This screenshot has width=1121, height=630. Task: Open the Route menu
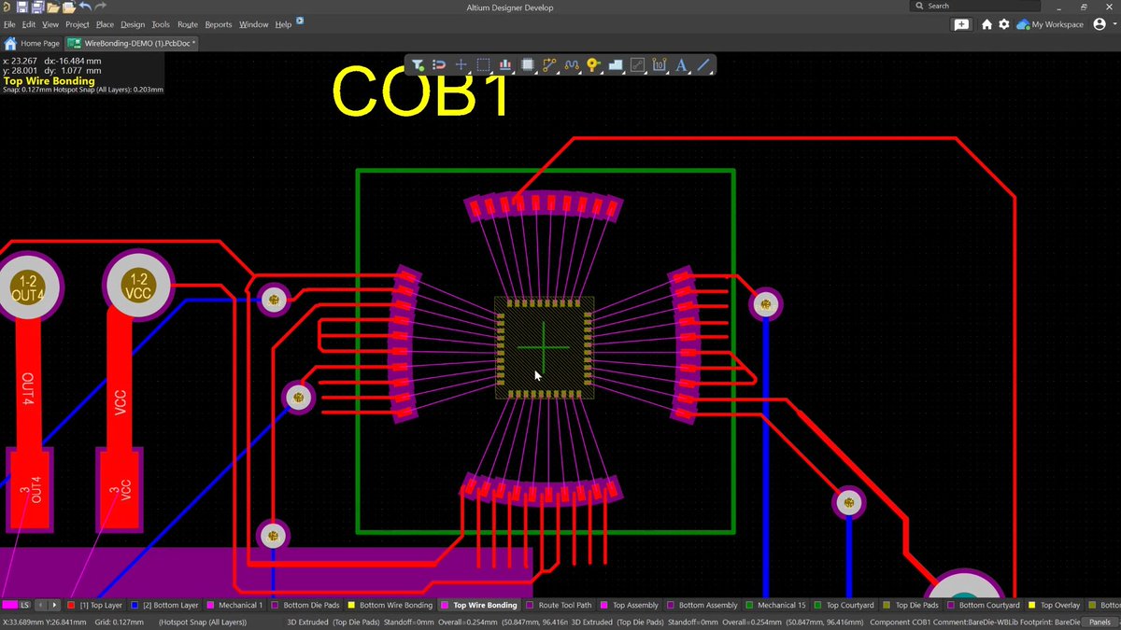(188, 24)
